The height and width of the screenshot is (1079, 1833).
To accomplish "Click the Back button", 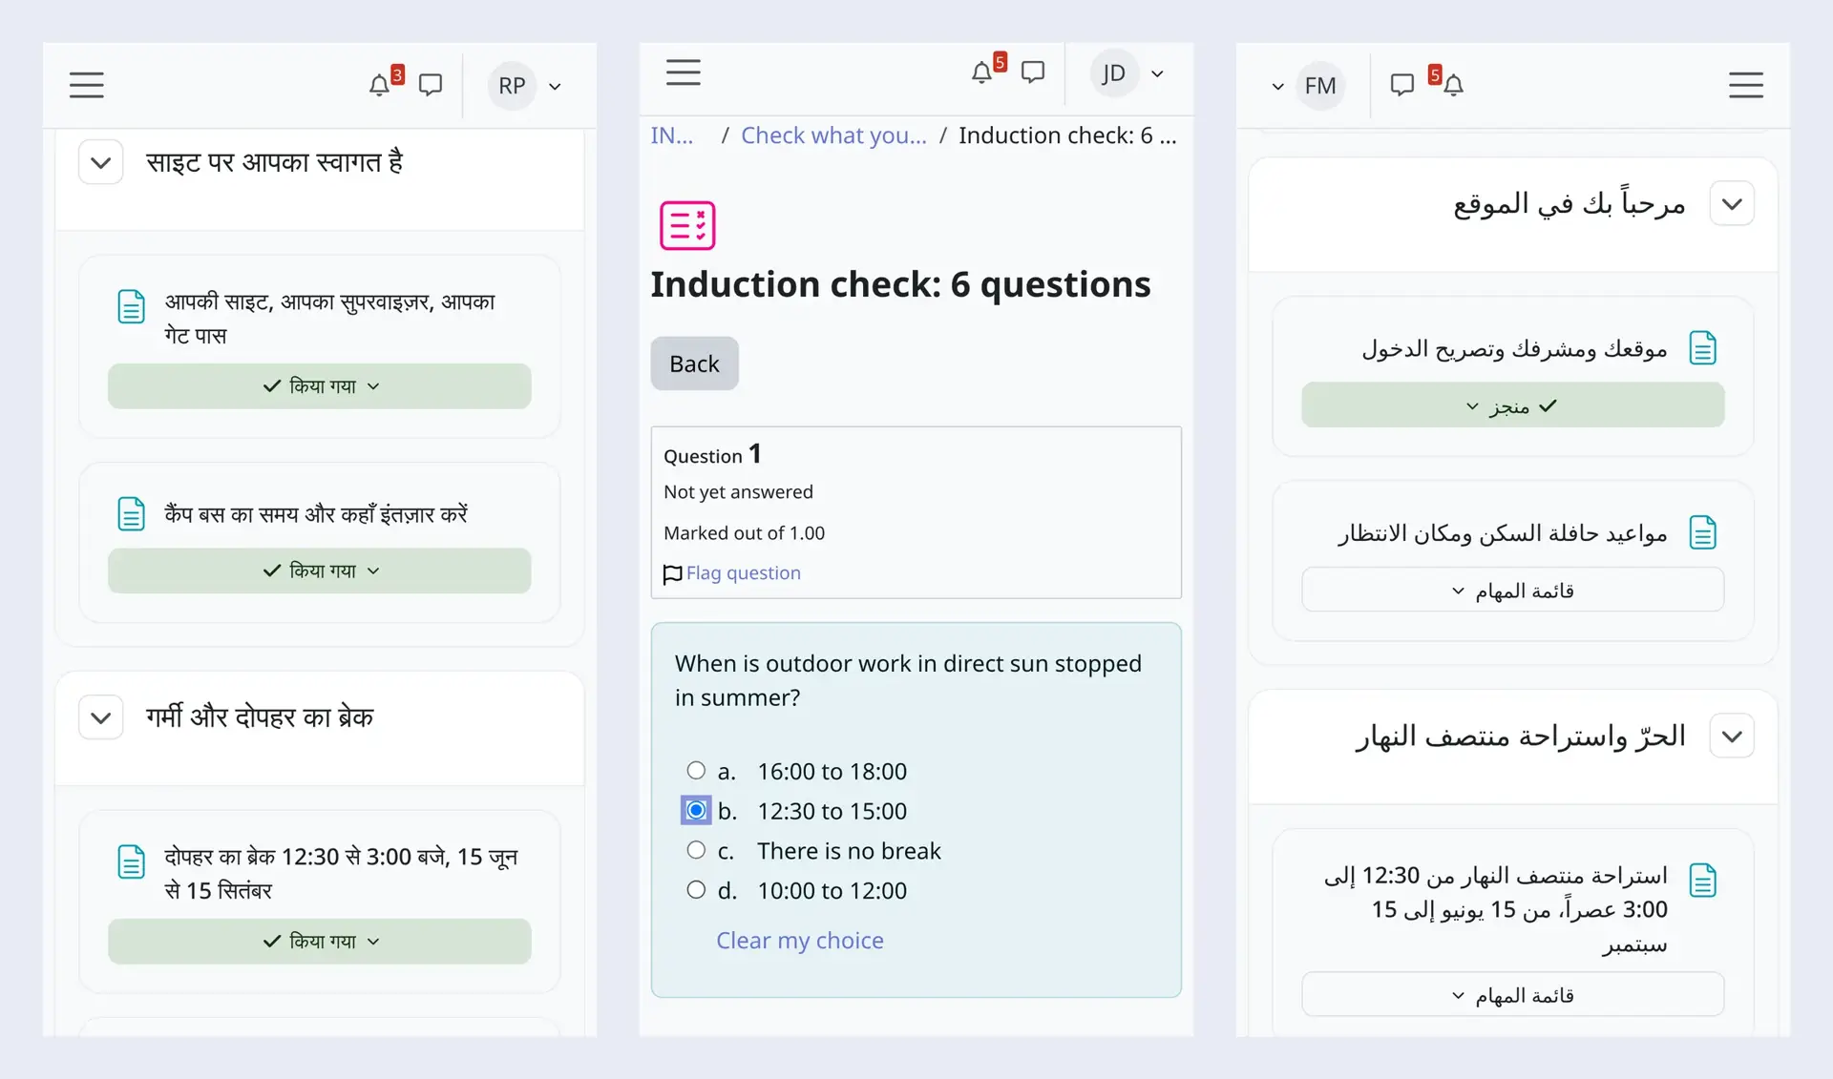I will tap(695, 363).
